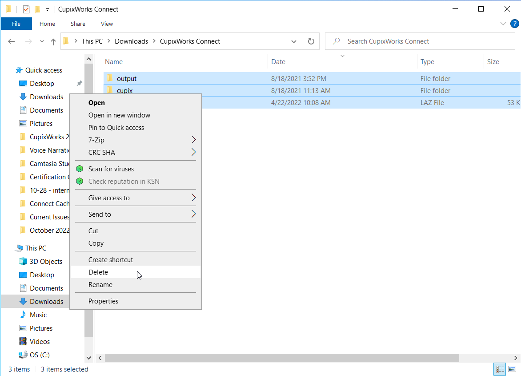Click the Kaspersky icon beside Check reputation in KSN
Screen dimensions: 521x376
(80, 181)
